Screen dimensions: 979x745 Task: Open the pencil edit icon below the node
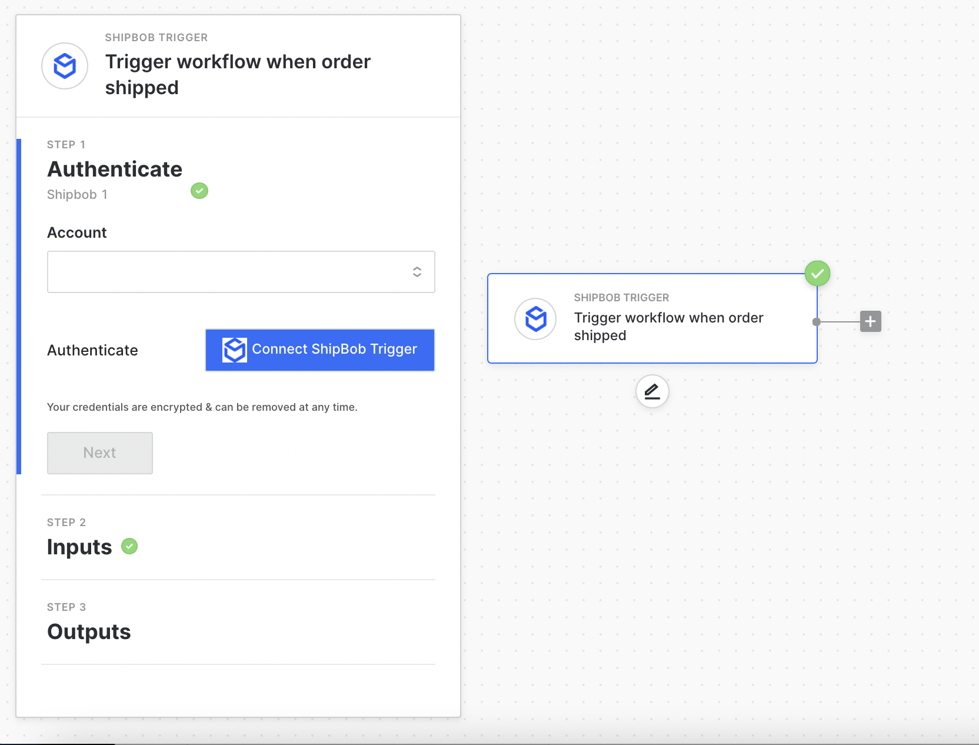tap(652, 391)
